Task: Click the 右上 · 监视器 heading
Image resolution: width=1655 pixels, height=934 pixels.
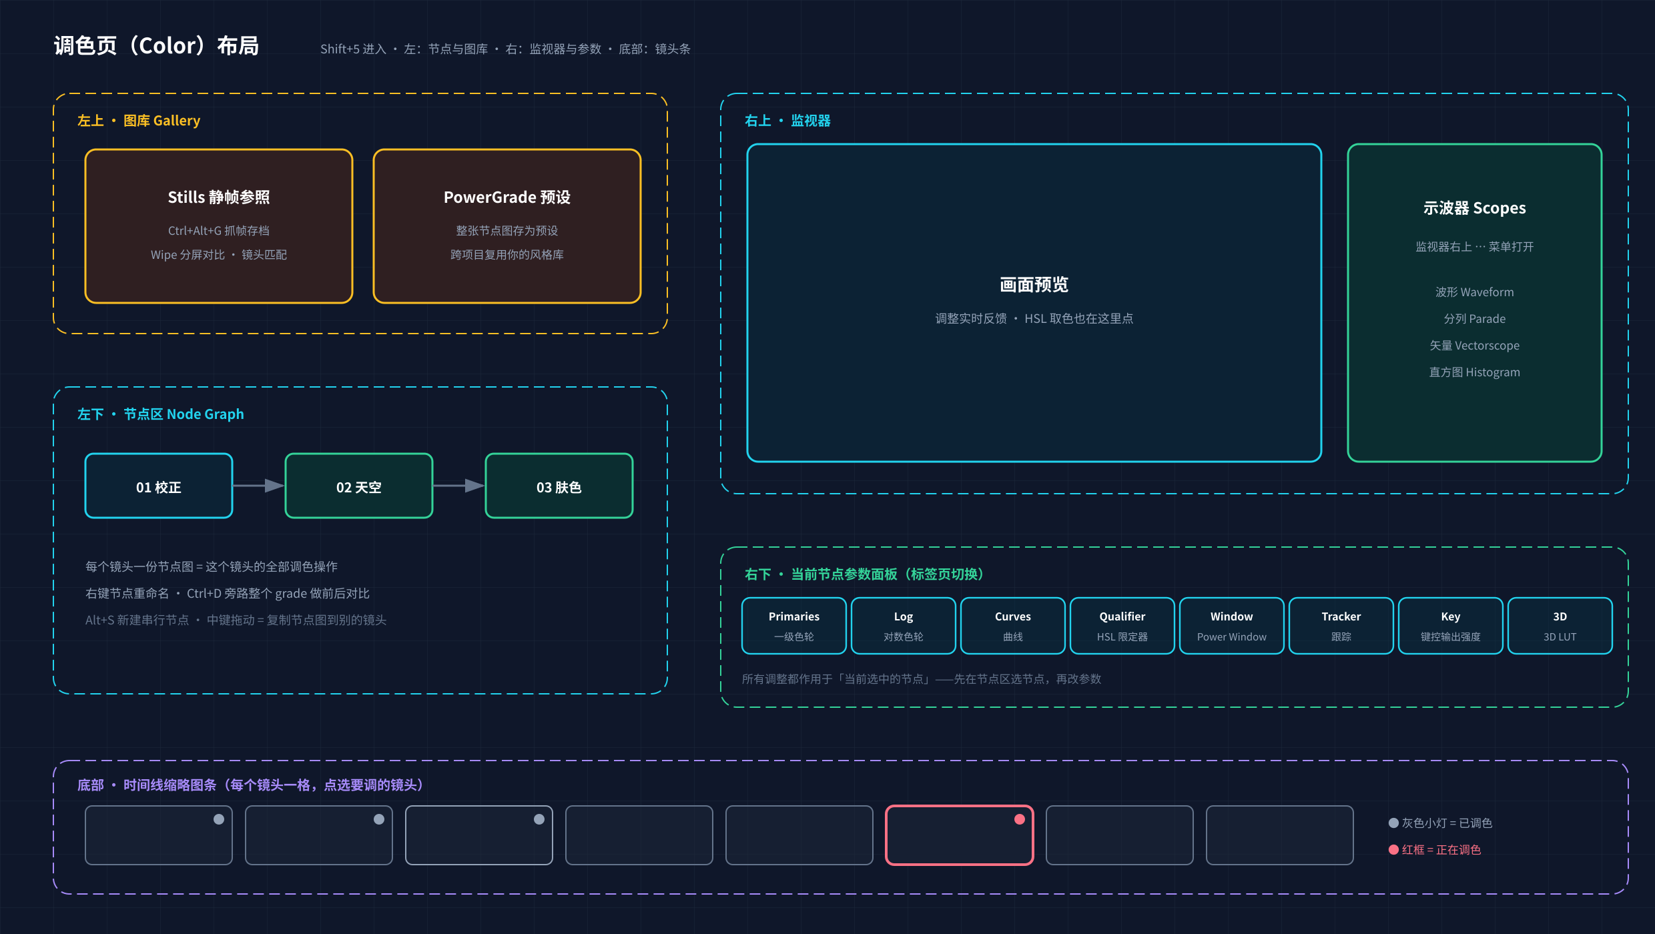Action: [x=787, y=121]
